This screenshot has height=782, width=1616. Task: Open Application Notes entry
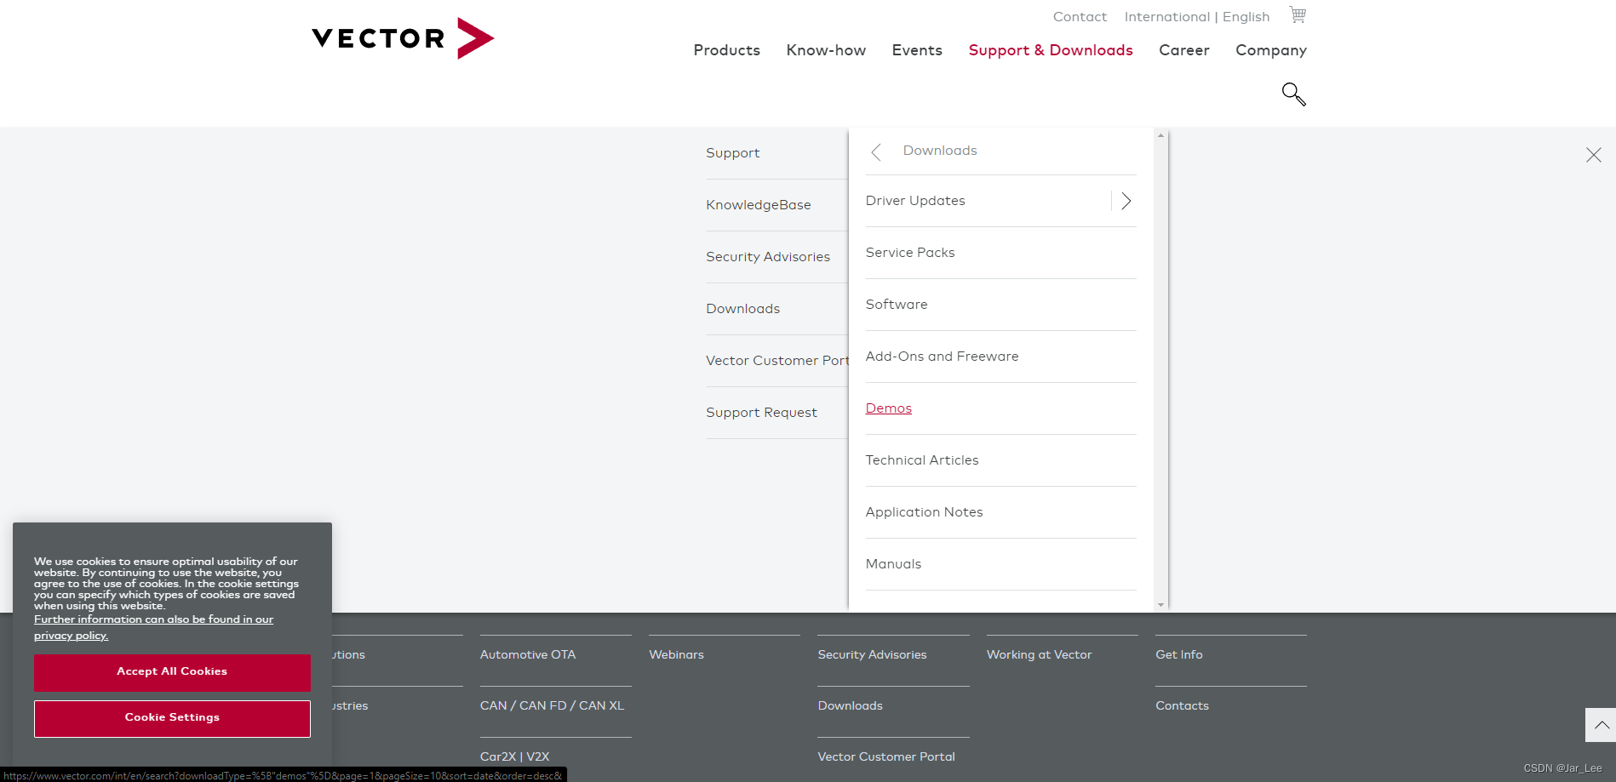(x=924, y=512)
